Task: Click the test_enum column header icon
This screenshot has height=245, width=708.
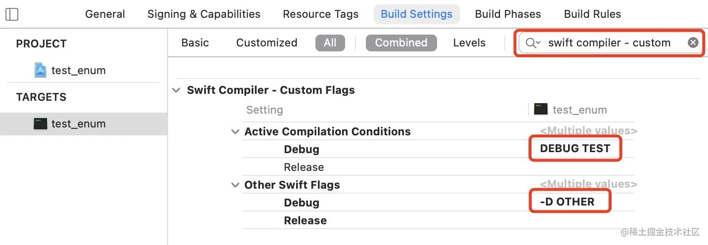Action: click(x=541, y=109)
